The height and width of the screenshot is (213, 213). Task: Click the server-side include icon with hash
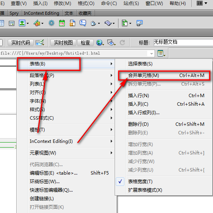[x=72, y=23]
